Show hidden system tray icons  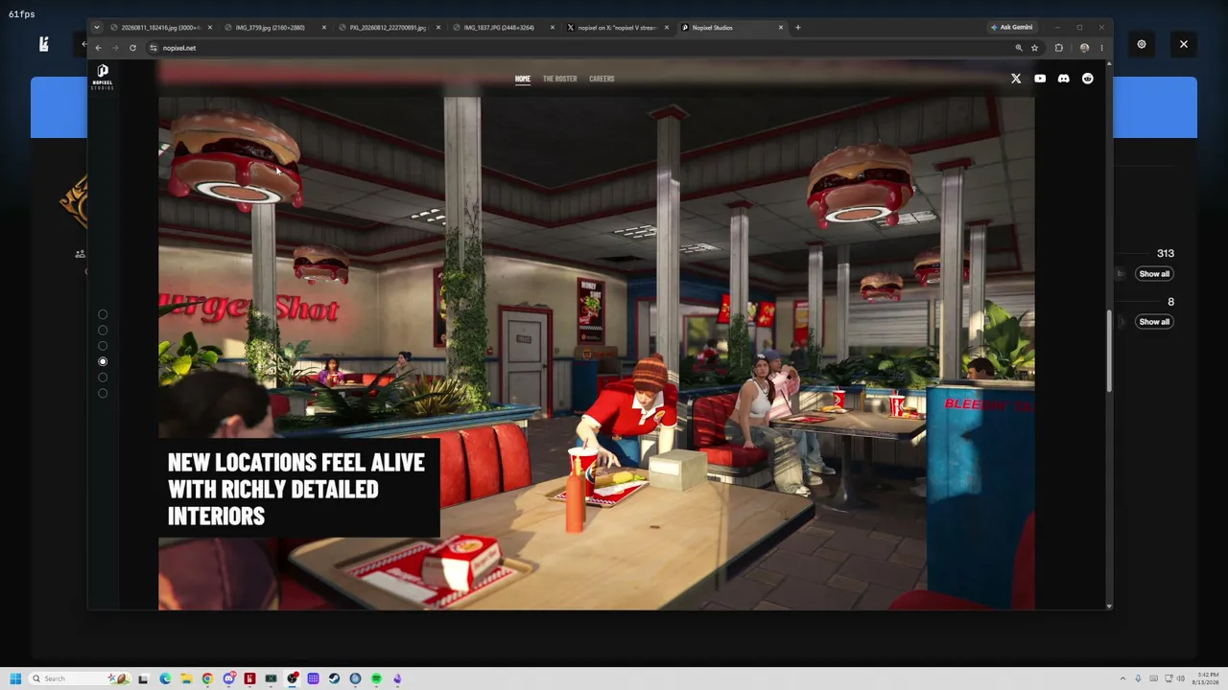(x=1122, y=678)
